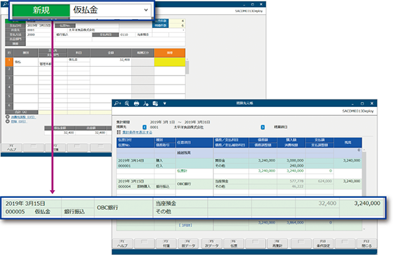Click the slip entry grid vertical scrollbar

point(187,67)
